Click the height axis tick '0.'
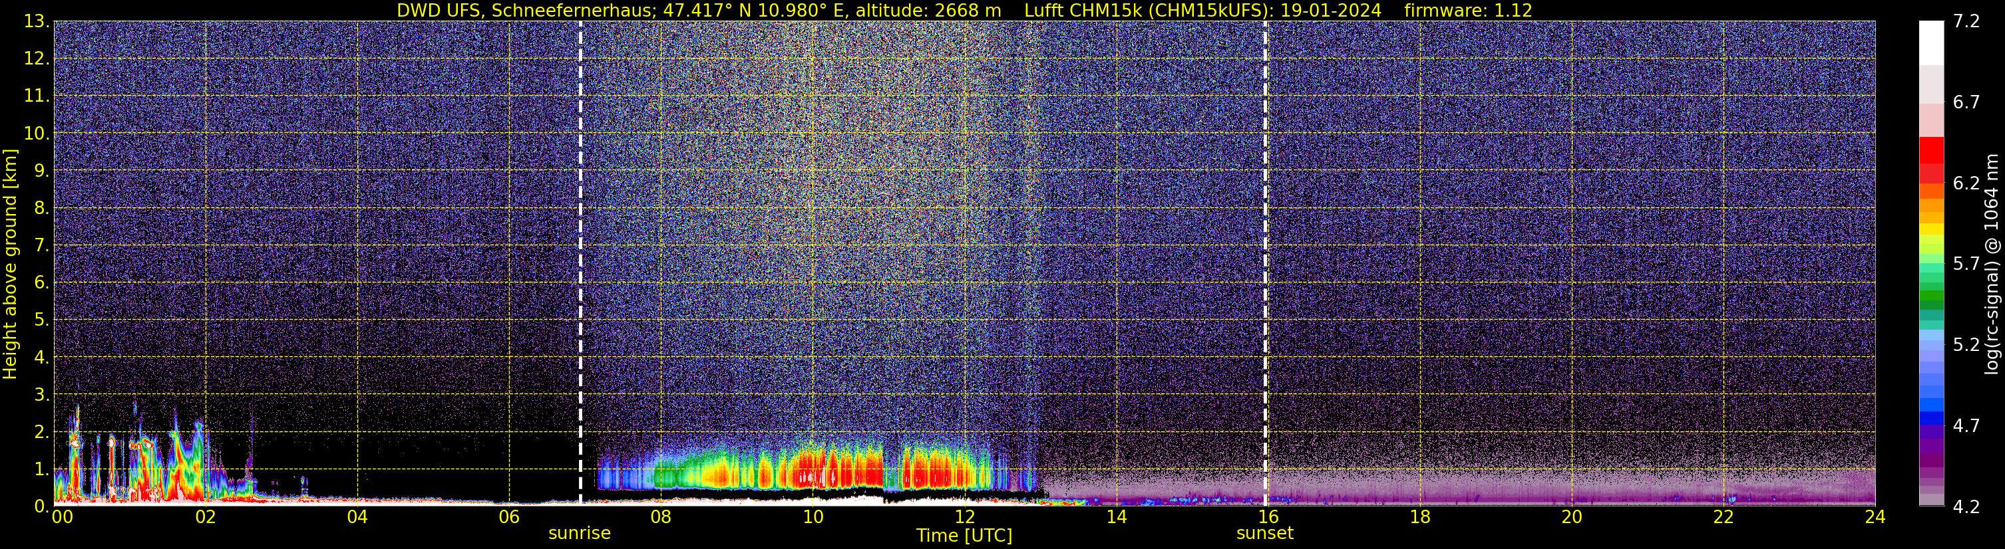Viewport: 2005px width, 549px height. click(42, 507)
